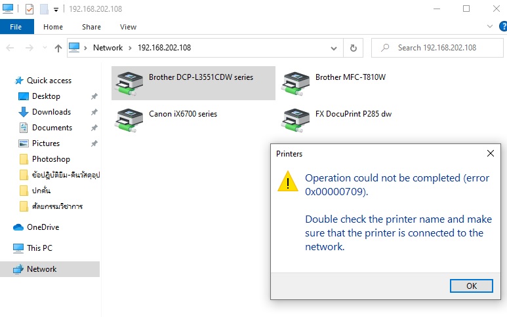
Task: Close the Printers error dialog
Action: coord(491,153)
